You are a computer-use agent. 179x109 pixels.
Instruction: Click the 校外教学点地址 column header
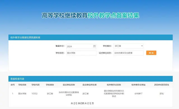[138, 85]
